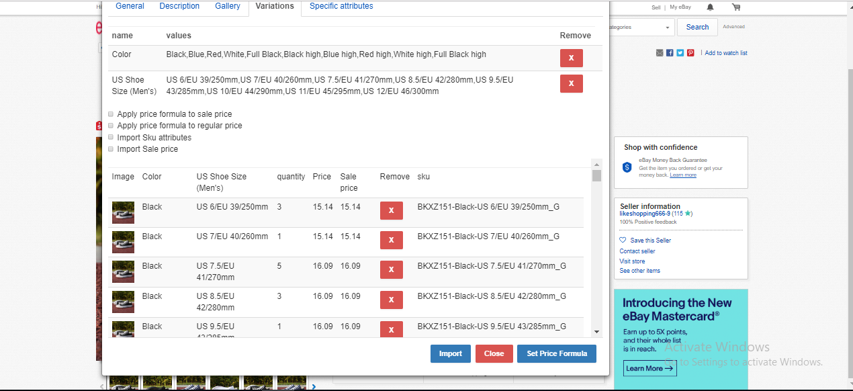The width and height of the screenshot is (853, 391).
Task: Check Apply price formula to regular price
Action: (x=111, y=126)
